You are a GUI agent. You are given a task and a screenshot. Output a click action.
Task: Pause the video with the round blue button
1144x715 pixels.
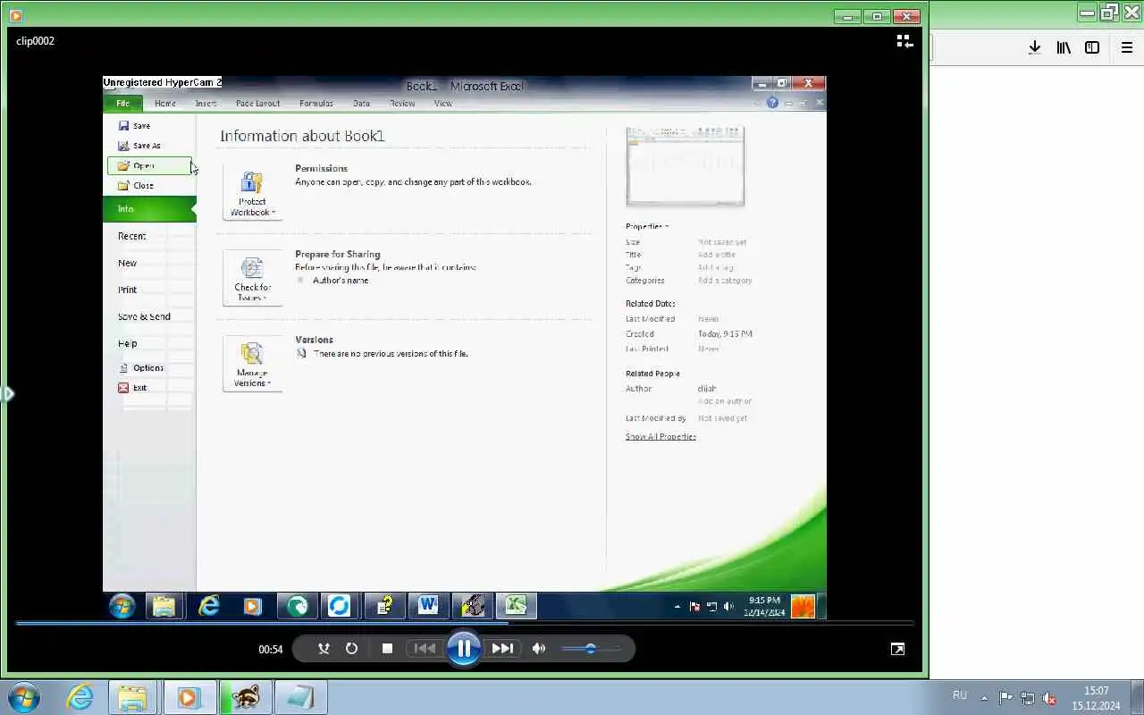pos(464,649)
